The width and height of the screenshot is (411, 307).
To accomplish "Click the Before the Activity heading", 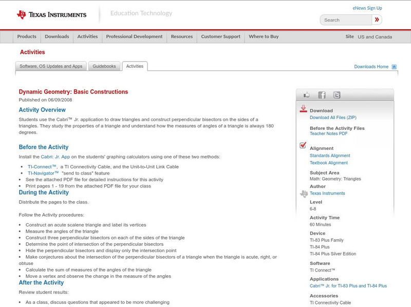I will pos(44,147).
